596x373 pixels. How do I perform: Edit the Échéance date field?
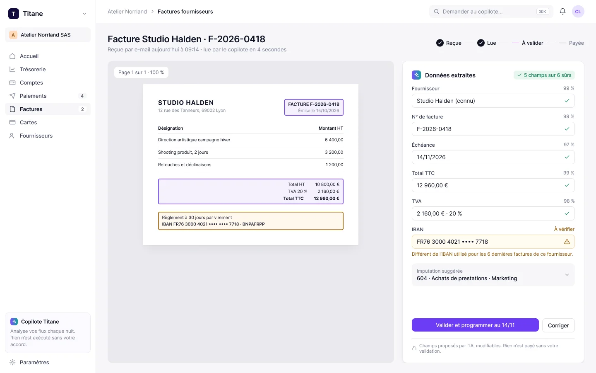[x=493, y=157]
